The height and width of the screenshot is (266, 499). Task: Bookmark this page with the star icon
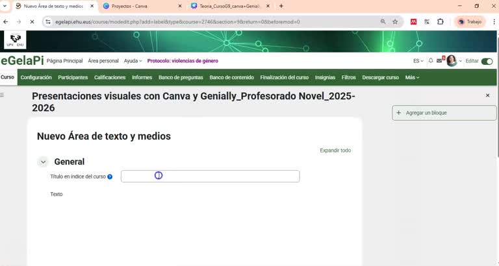pyautogui.click(x=394, y=21)
